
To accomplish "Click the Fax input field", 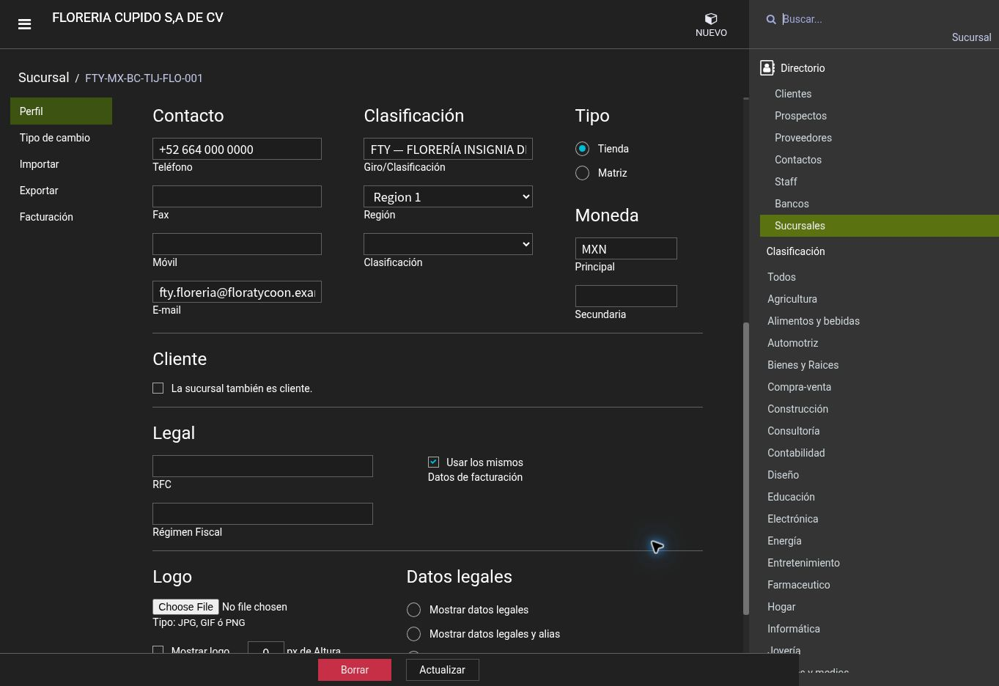I will 237,196.
